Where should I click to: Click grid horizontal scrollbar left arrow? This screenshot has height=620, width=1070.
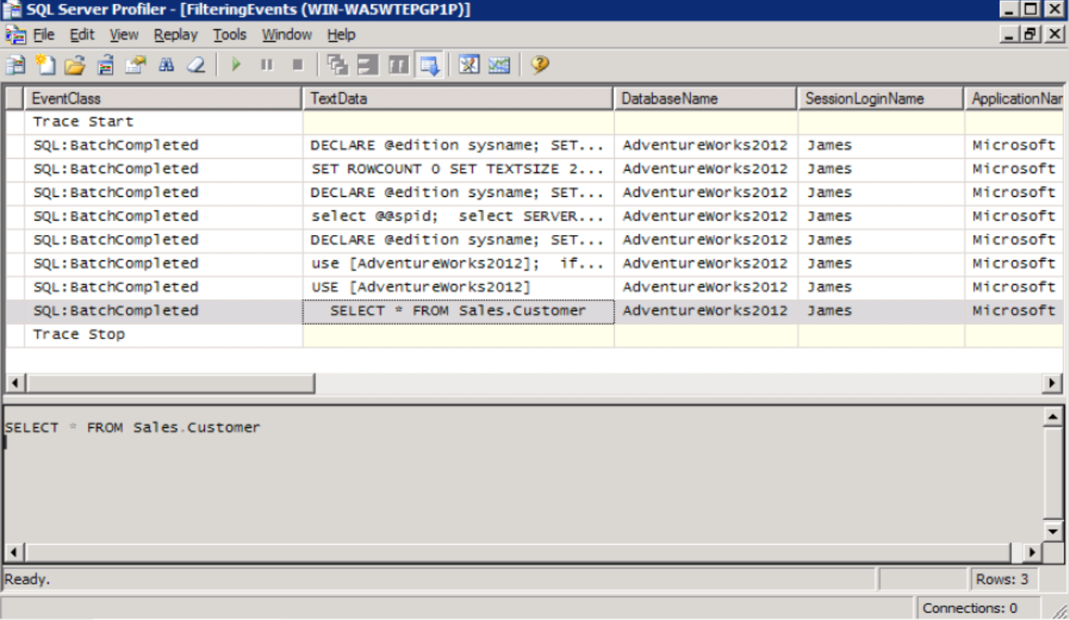(14, 383)
